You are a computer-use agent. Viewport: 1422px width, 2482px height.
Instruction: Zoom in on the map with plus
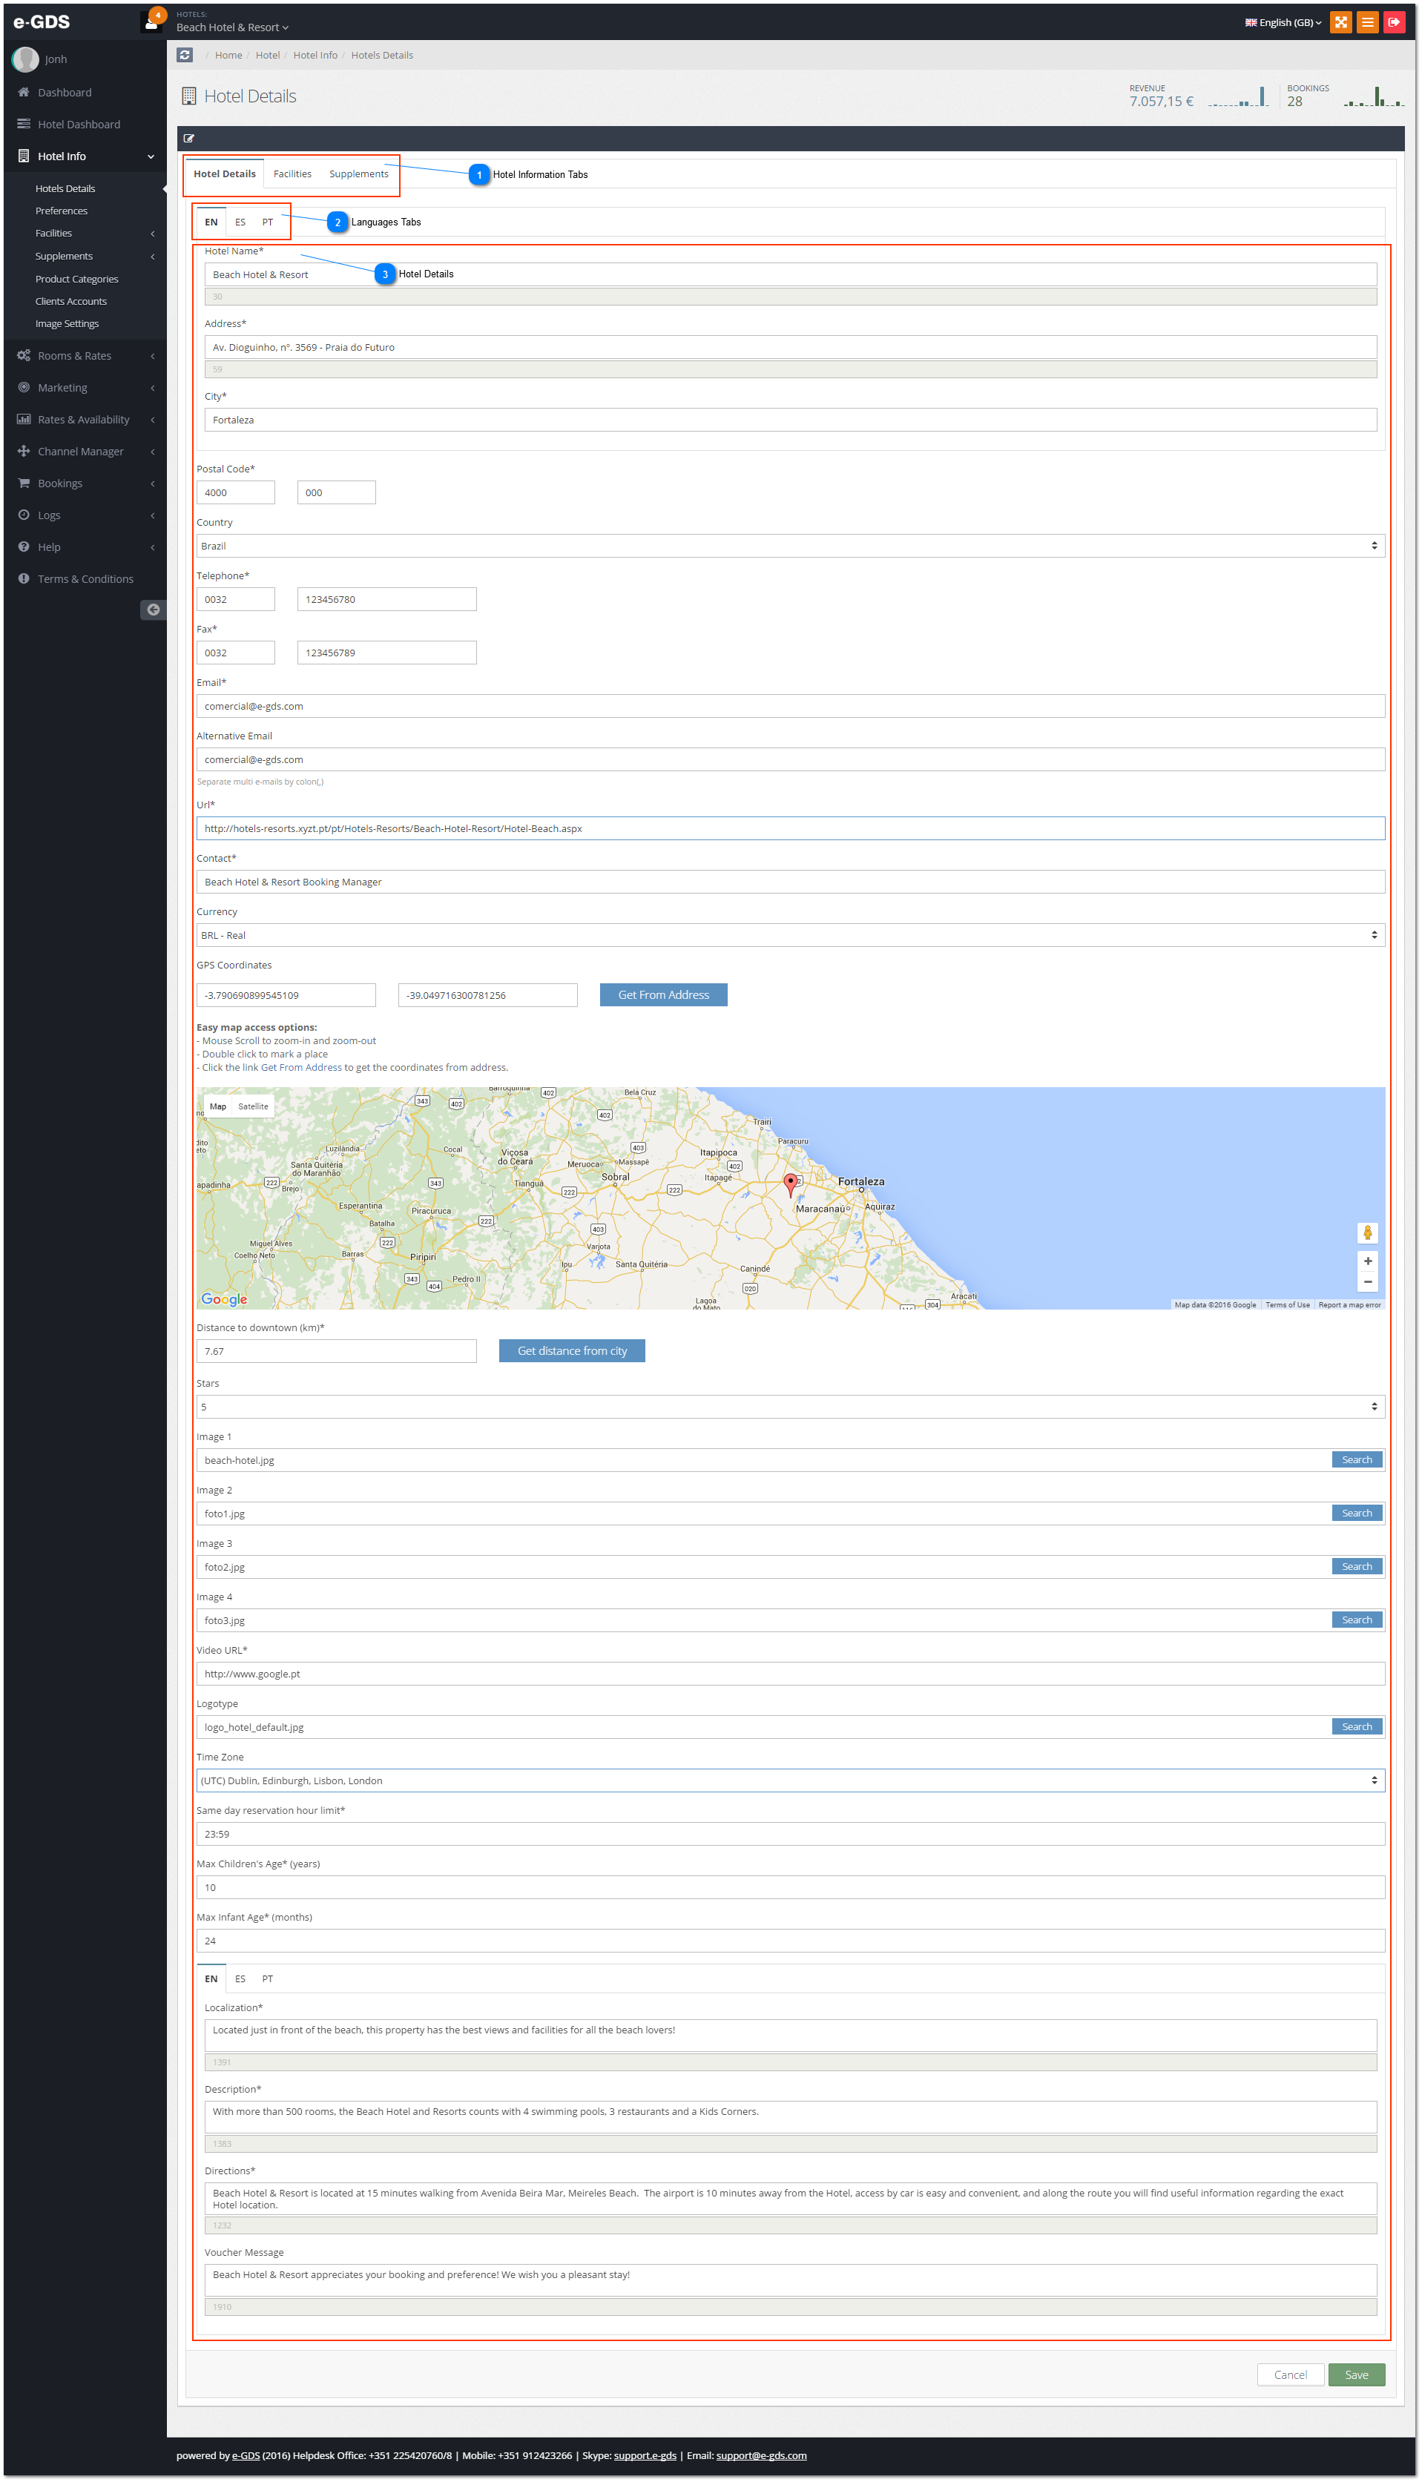1367,1261
